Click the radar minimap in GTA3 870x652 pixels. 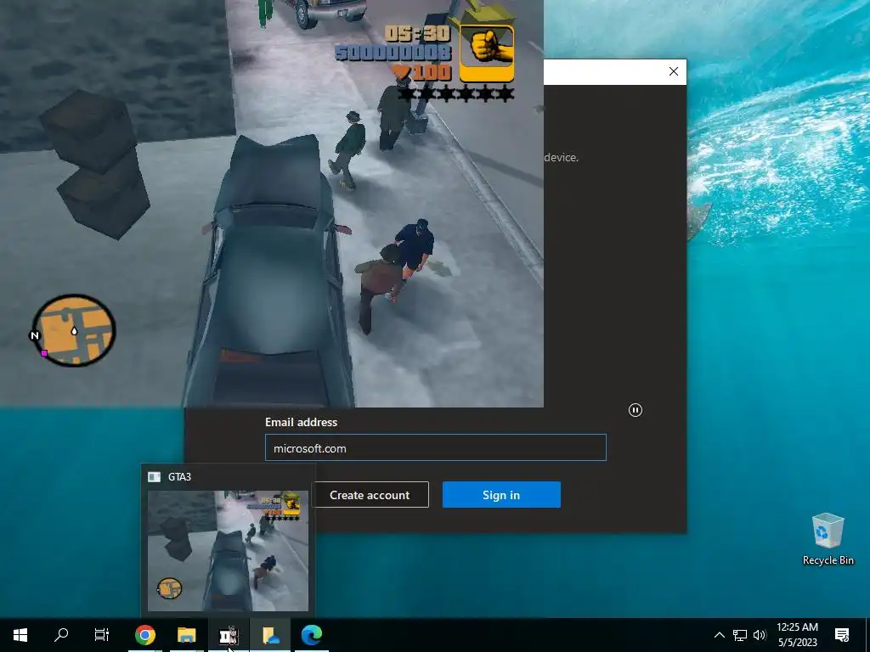[x=73, y=331]
